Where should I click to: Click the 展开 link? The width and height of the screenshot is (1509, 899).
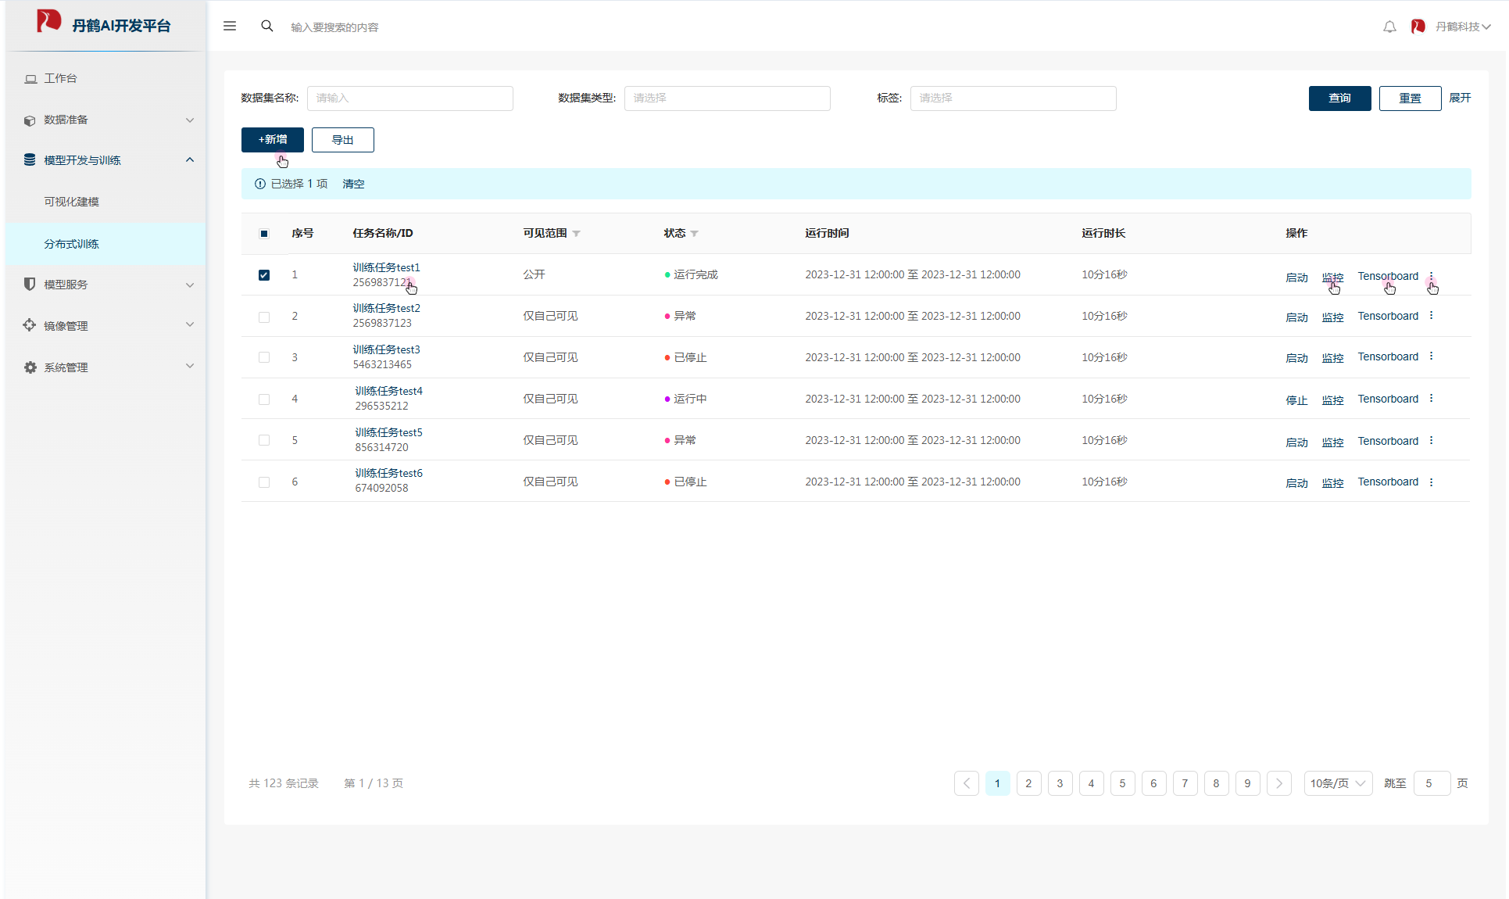coord(1460,98)
